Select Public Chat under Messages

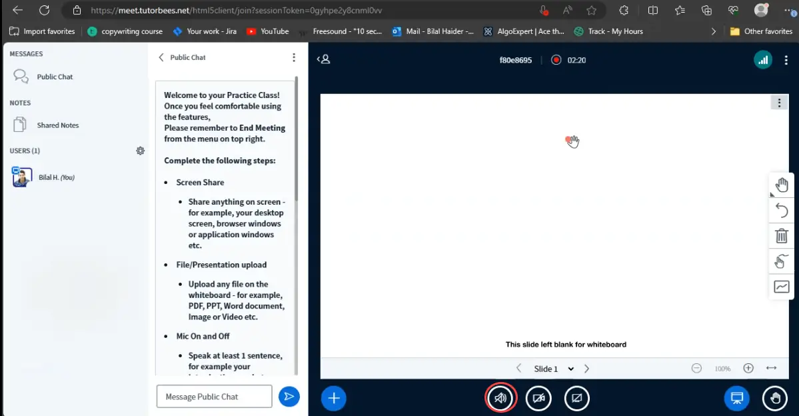[55, 77]
